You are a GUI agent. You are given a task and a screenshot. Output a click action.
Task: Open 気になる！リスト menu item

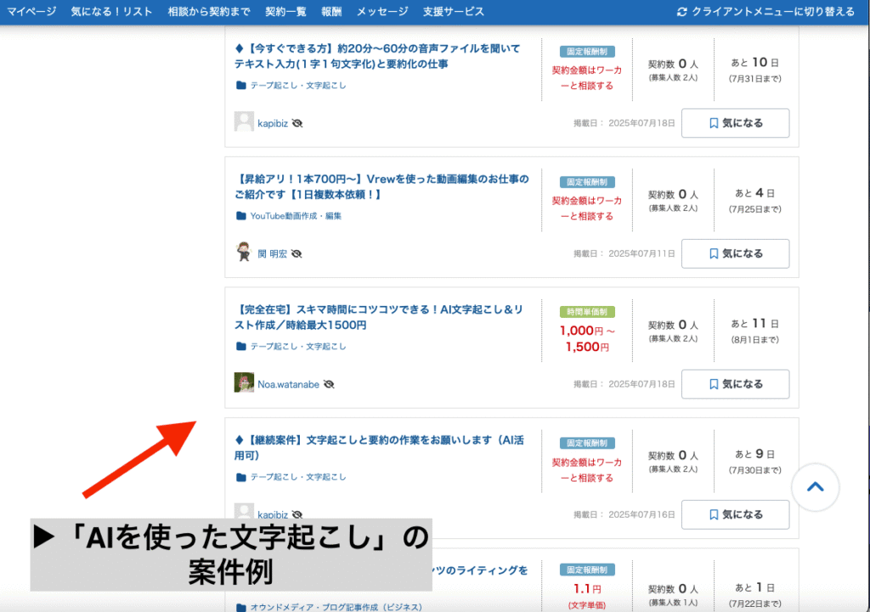111,12
